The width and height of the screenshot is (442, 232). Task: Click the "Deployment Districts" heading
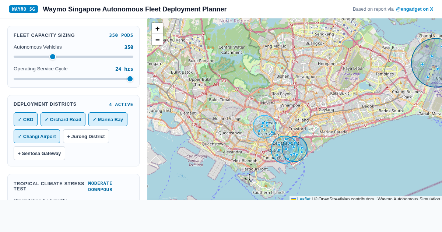pos(45,104)
